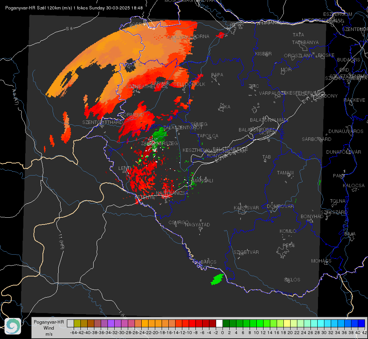
Task: Click the KISBER city label
Action: click(264, 53)
